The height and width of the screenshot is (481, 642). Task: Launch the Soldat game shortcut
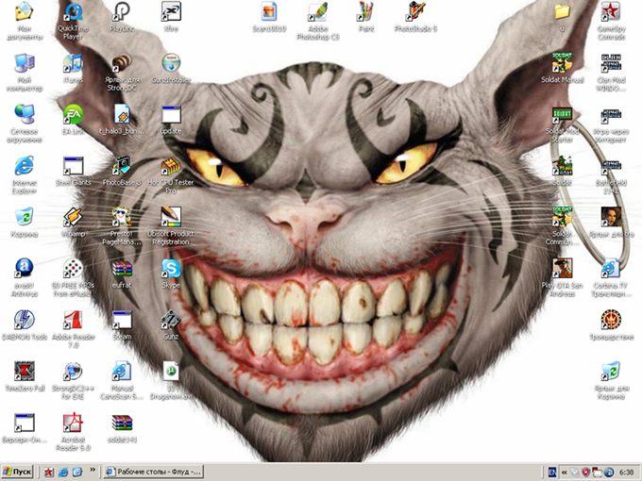[x=562, y=166]
